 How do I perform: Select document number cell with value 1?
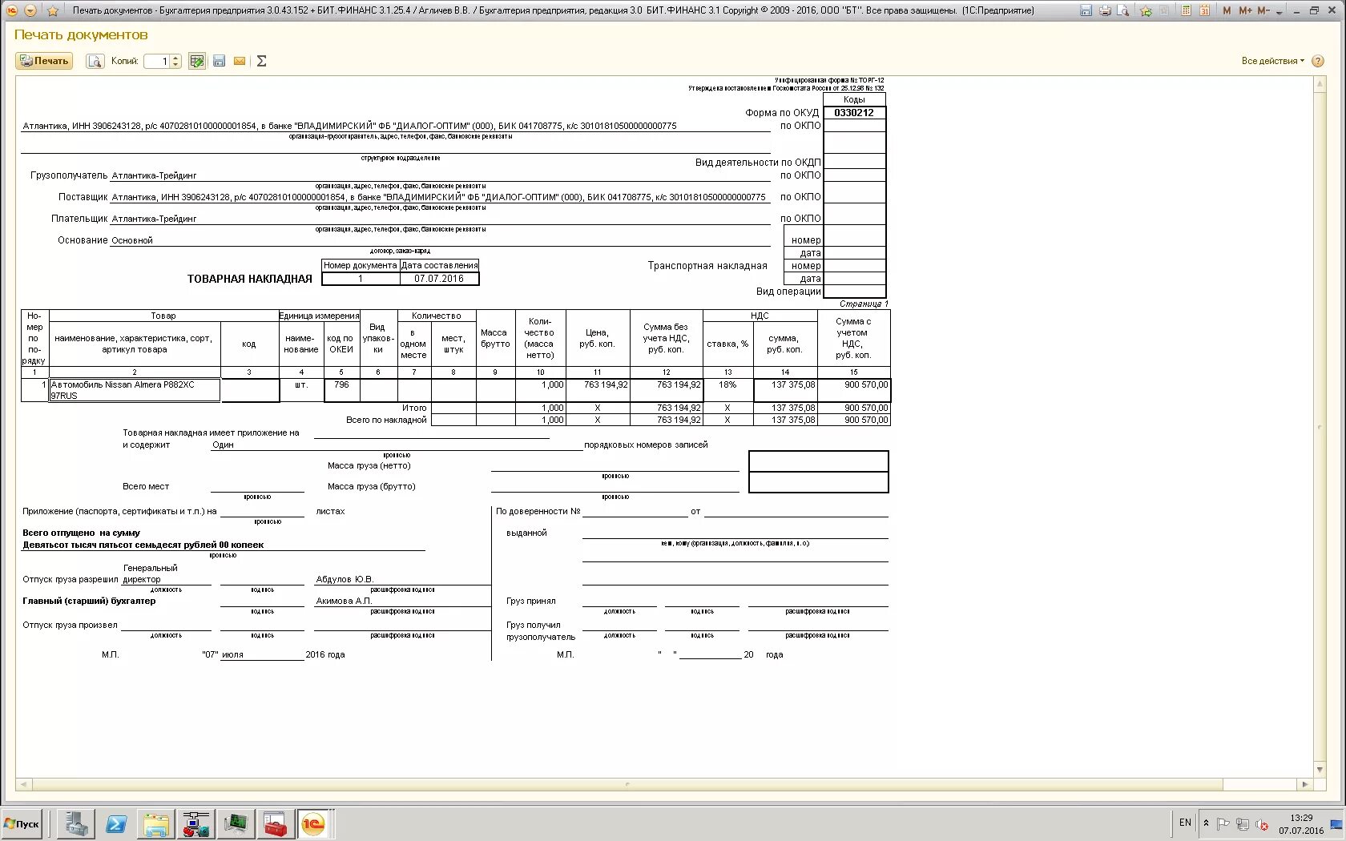361,279
